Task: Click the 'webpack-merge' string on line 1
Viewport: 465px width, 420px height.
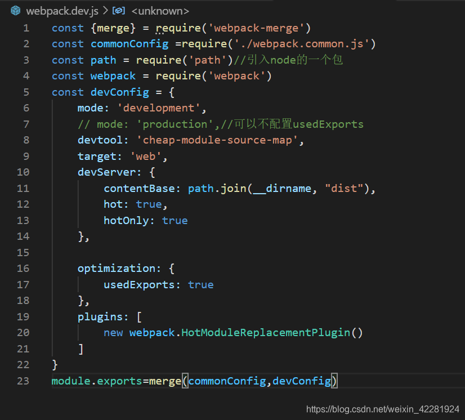Action: (x=256, y=28)
